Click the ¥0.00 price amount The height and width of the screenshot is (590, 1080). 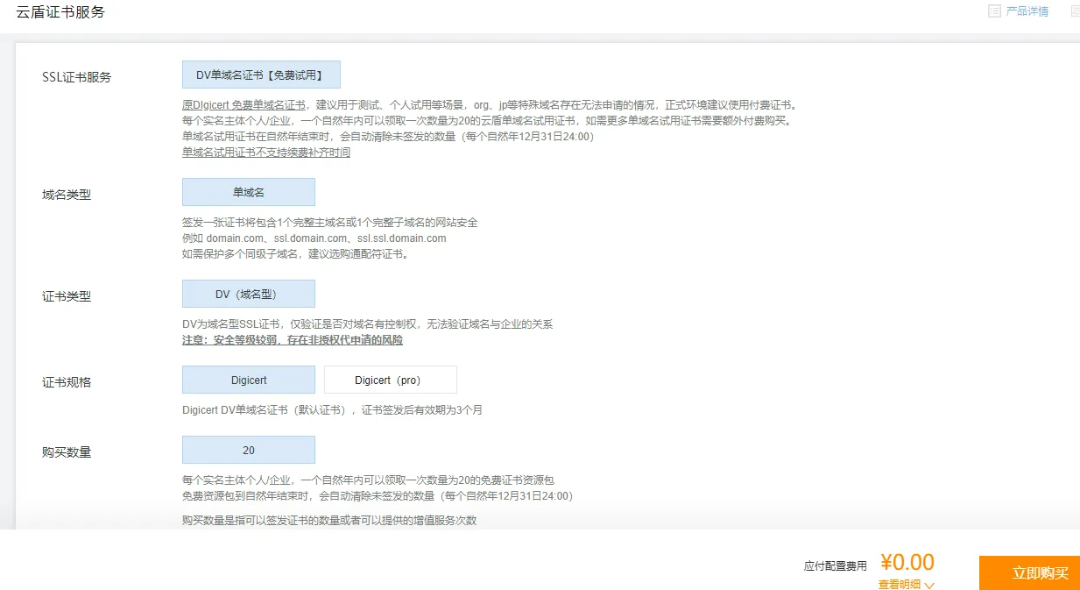pyautogui.click(x=907, y=562)
